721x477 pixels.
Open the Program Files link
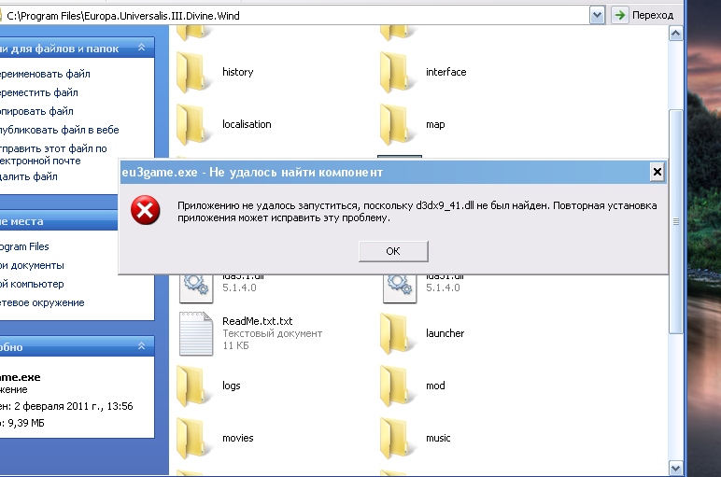(24, 246)
